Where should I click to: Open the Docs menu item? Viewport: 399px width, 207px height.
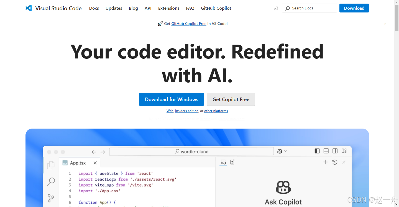[94, 8]
